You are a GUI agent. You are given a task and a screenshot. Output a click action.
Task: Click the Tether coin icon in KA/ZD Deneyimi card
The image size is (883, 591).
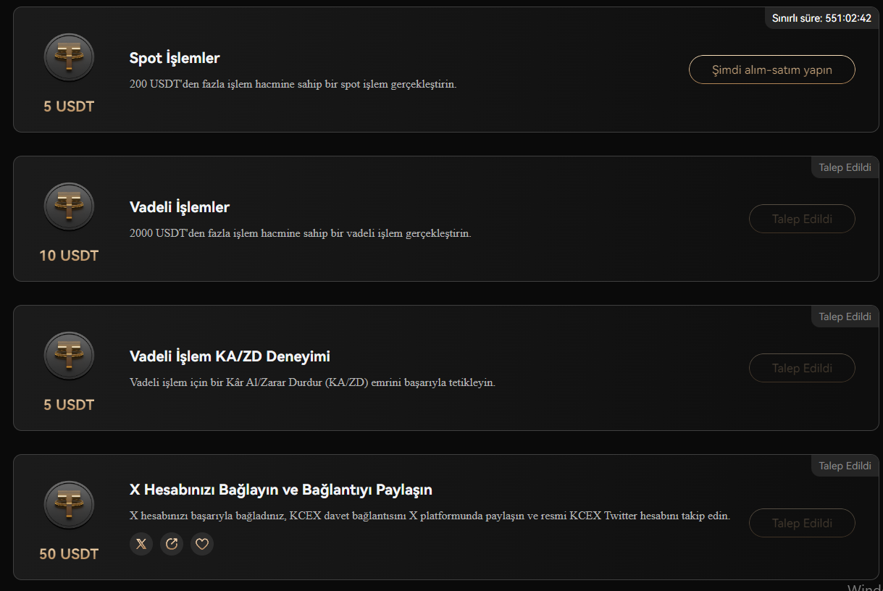(69, 356)
